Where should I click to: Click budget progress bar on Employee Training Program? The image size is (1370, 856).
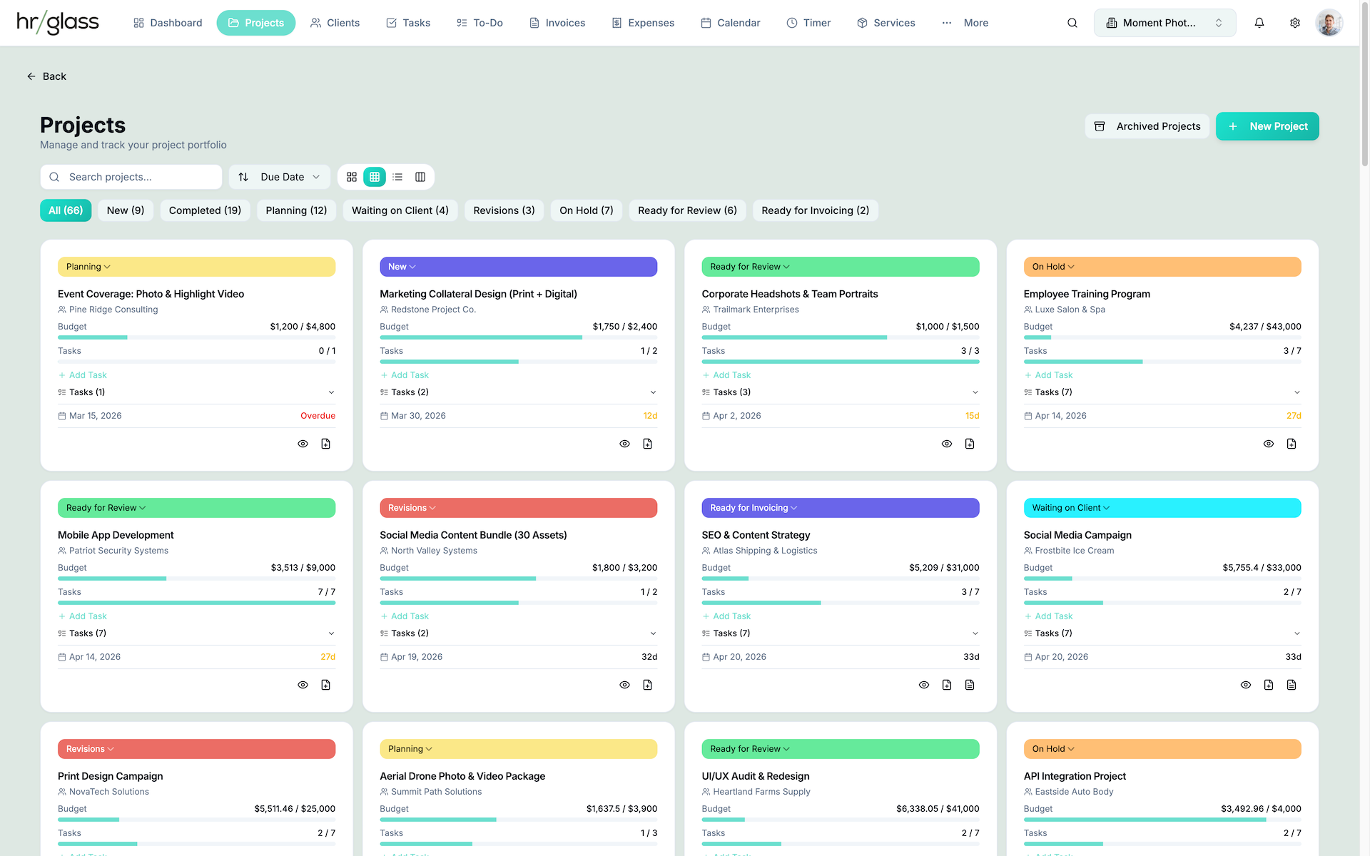[1162, 337]
